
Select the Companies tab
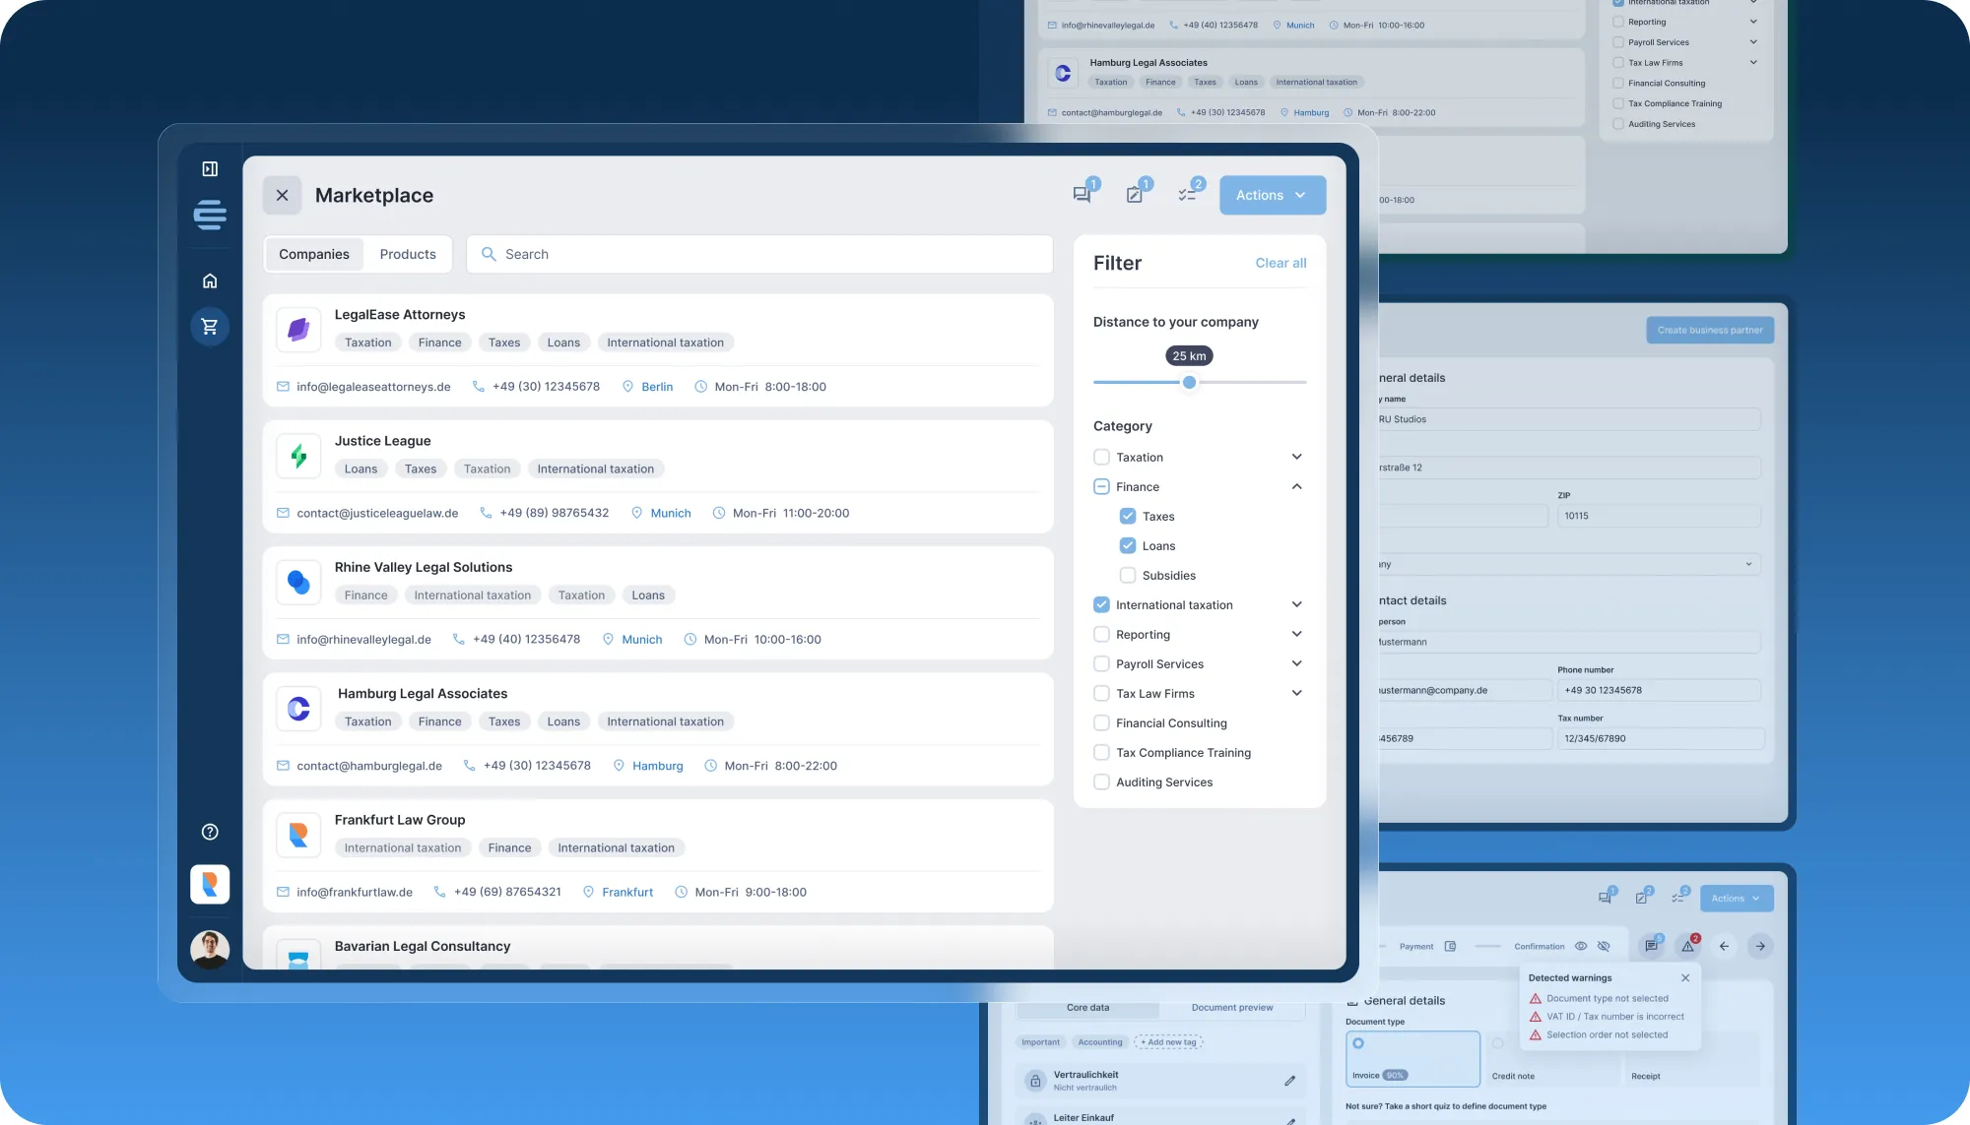coord(313,254)
